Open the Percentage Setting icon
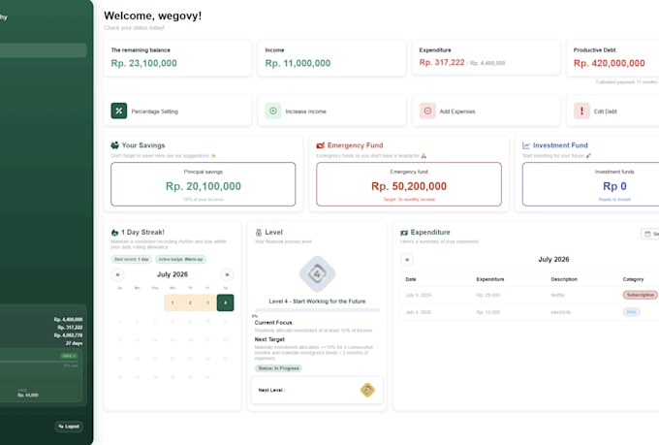 pyautogui.click(x=119, y=111)
